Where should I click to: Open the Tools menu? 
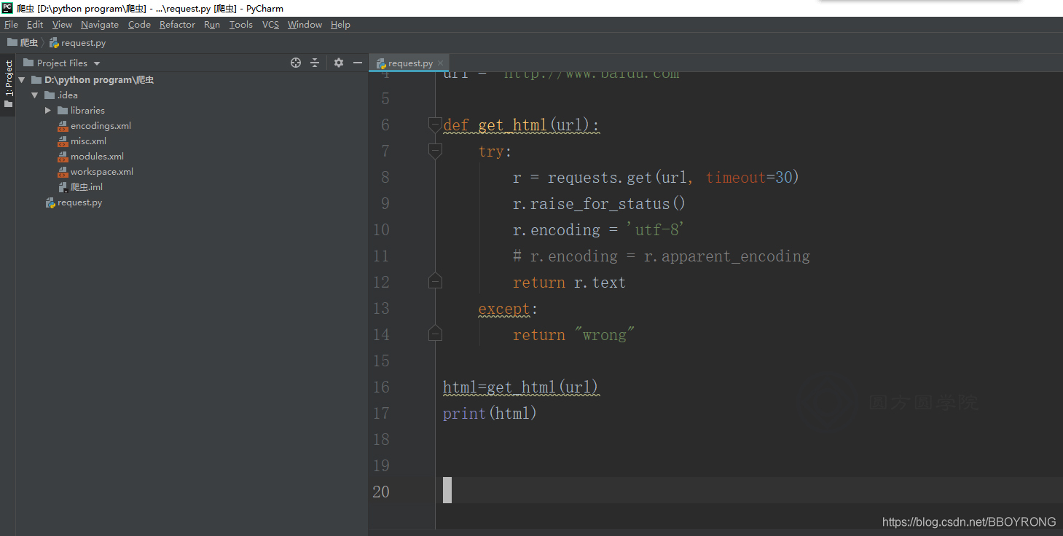(240, 25)
